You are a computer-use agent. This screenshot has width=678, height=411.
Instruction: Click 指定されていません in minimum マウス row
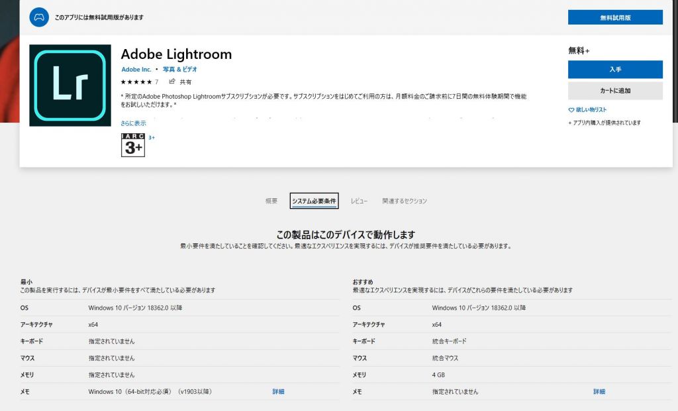click(111, 358)
